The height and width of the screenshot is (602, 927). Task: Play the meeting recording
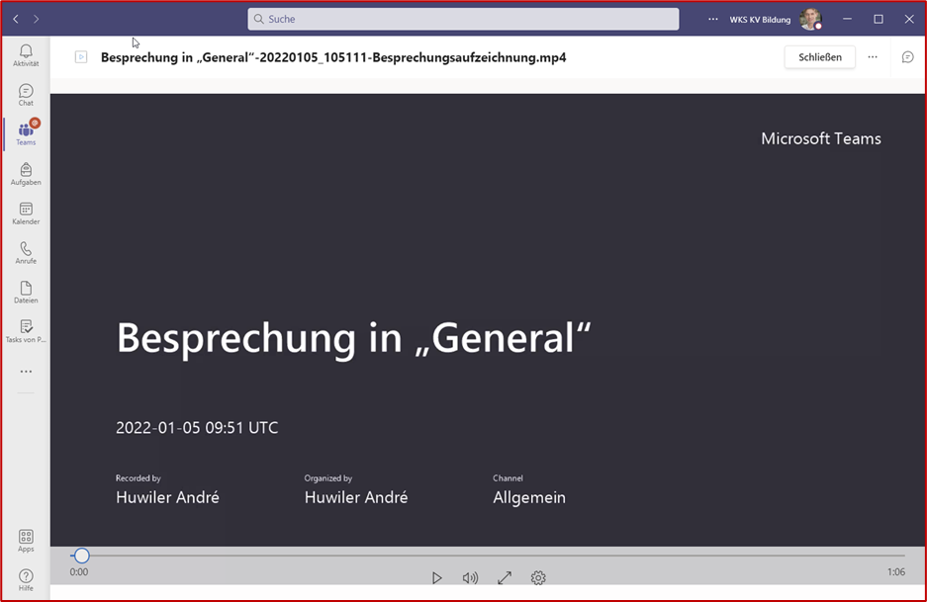(x=437, y=577)
